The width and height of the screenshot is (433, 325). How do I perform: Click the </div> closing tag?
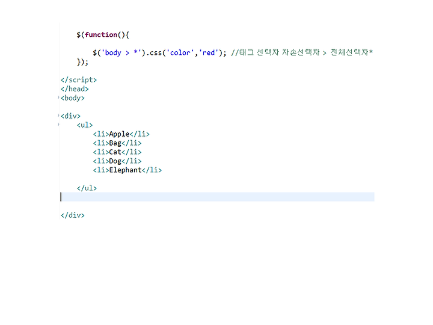tap(73, 215)
